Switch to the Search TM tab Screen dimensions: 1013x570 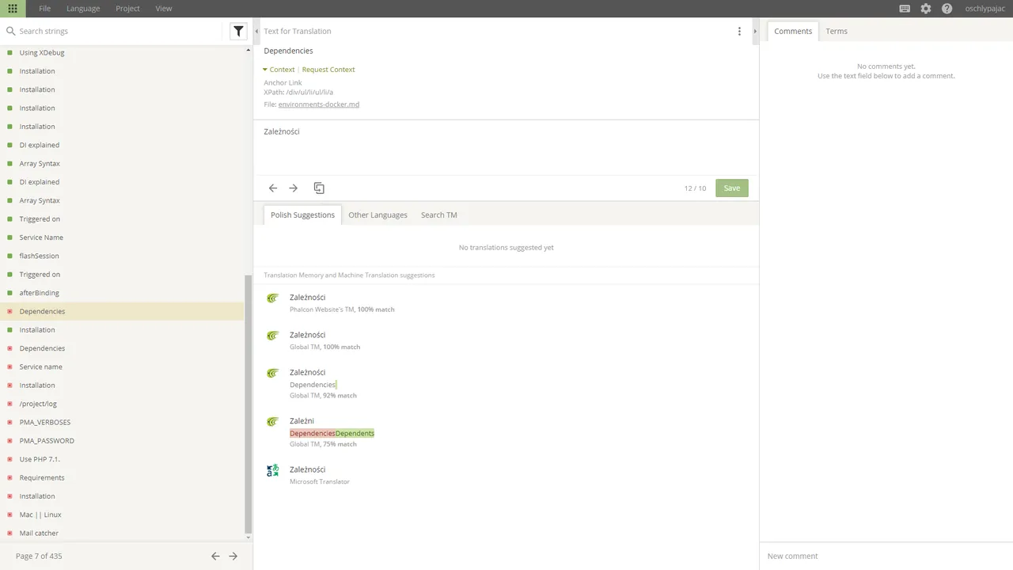click(x=438, y=215)
